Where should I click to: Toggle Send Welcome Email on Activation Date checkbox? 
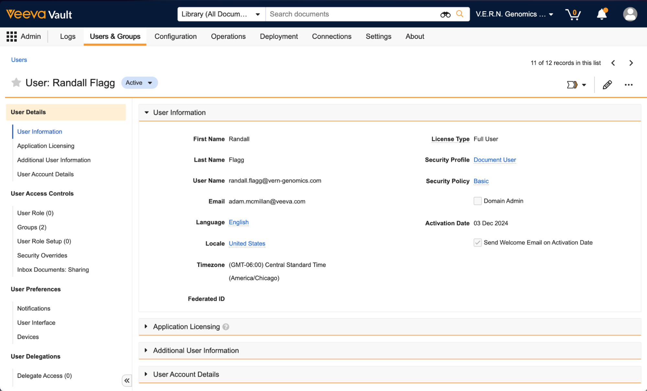(x=477, y=242)
